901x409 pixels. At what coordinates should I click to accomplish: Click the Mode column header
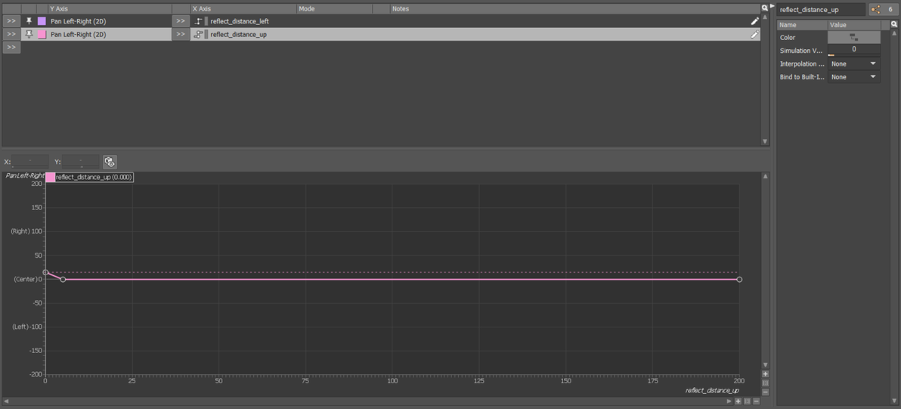334,9
